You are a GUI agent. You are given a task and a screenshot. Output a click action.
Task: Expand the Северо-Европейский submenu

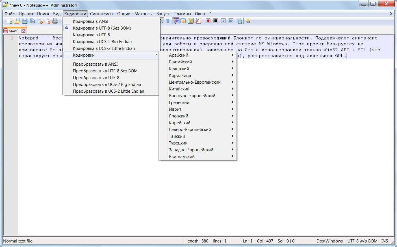(198, 129)
